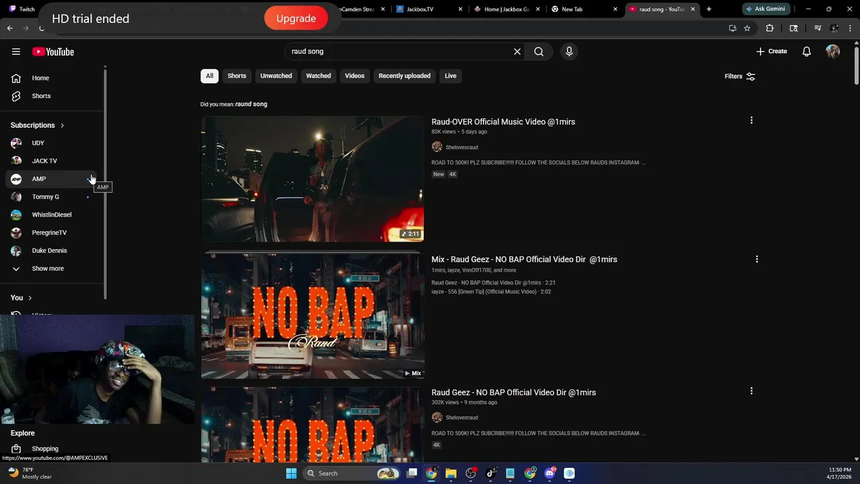Viewport: 860px width, 484px height.
Task: Open the notifications bell
Action: click(x=807, y=52)
